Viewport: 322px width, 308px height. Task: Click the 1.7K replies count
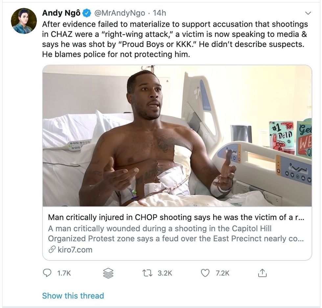point(64,273)
